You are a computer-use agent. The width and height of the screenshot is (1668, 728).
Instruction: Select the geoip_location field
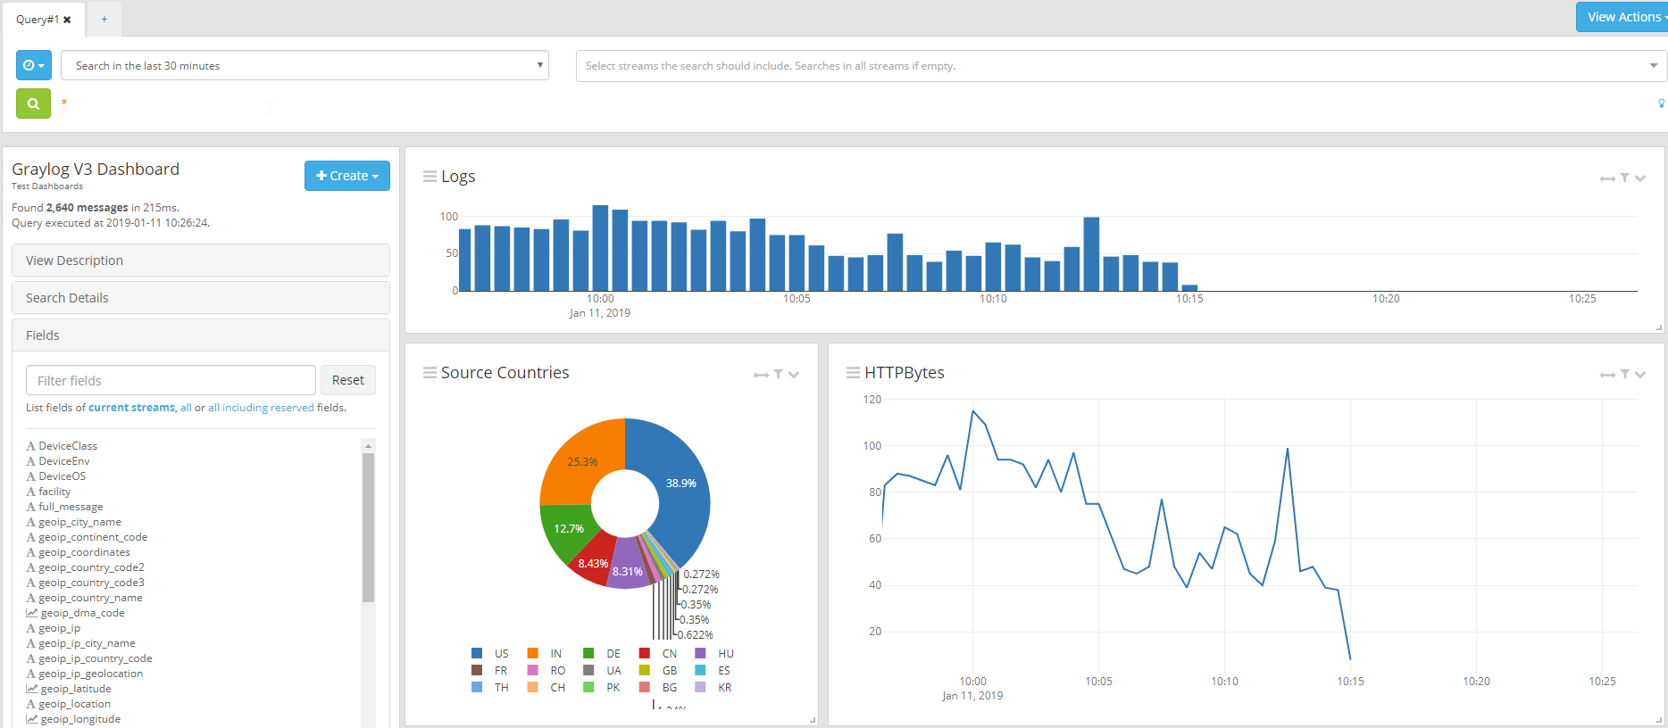point(74,704)
